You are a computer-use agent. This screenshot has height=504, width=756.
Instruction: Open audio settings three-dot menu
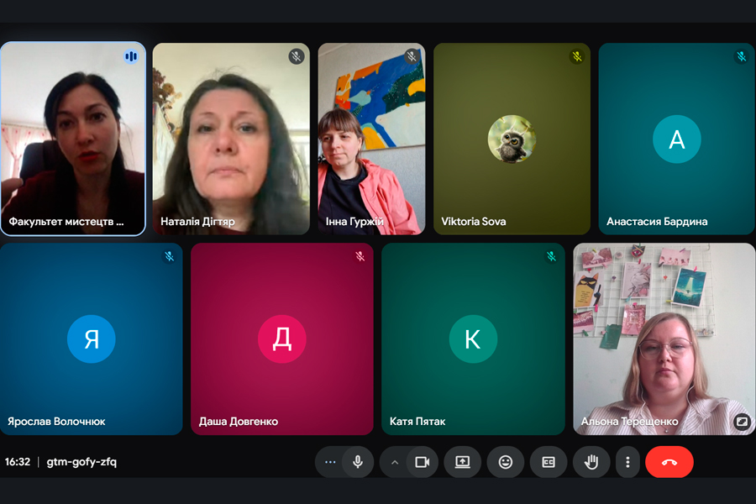330,462
